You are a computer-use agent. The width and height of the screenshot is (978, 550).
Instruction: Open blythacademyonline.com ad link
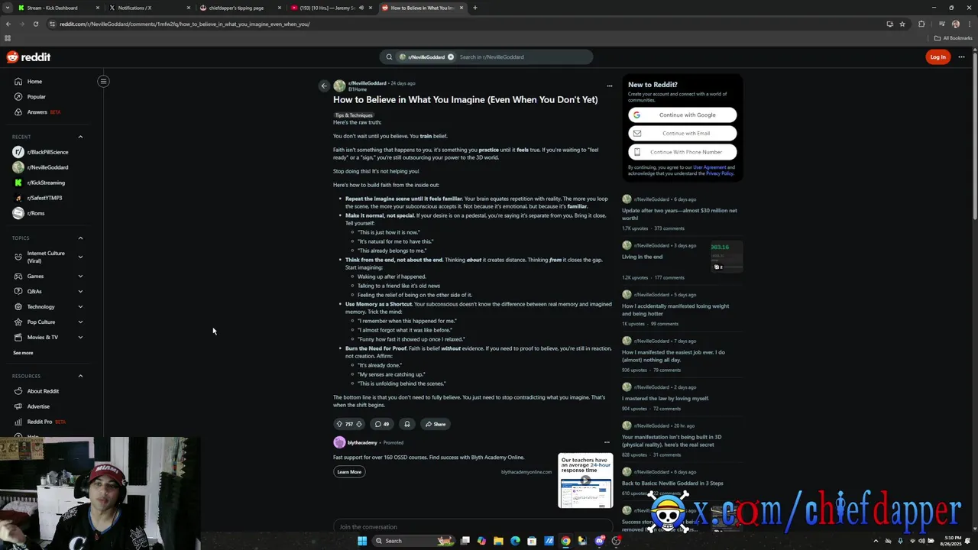tap(526, 472)
